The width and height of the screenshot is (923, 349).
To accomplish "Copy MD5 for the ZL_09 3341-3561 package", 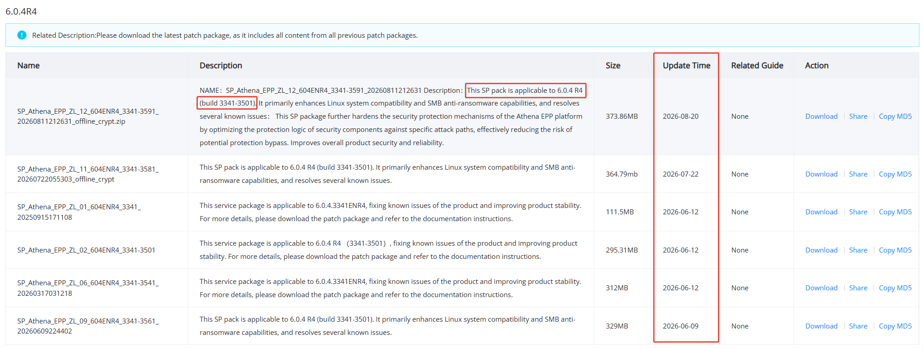I will (895, 326).
